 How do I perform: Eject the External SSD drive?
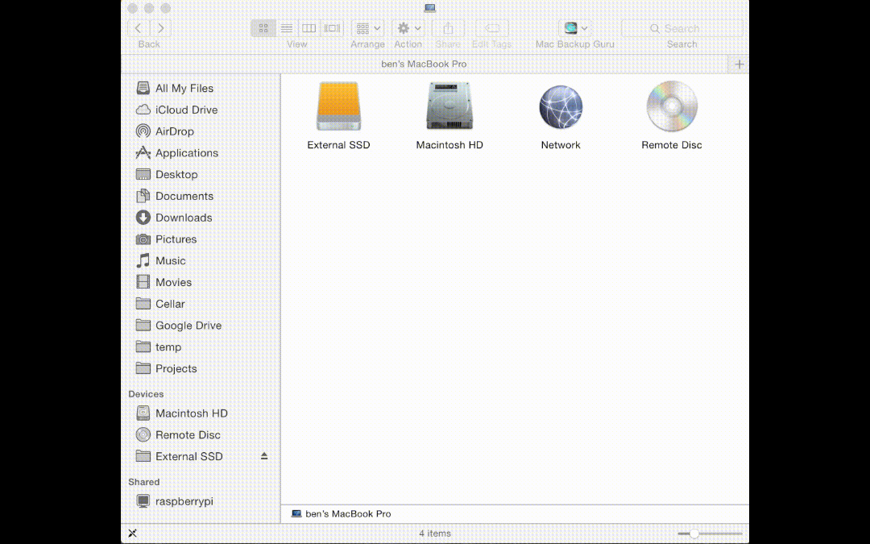(263, 456)
